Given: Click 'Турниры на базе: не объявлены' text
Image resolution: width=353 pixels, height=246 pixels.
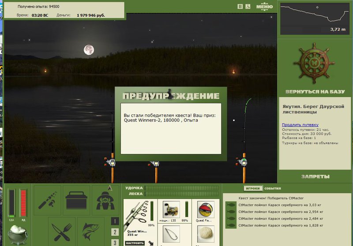Looking at the screenshot, I should (310, 143).
